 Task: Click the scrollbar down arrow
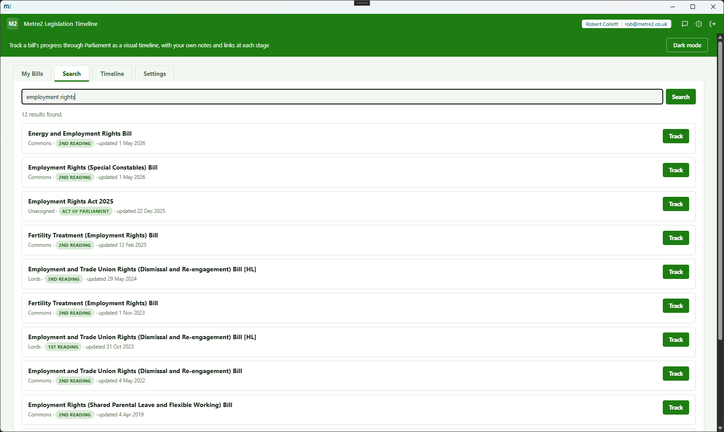720,428
